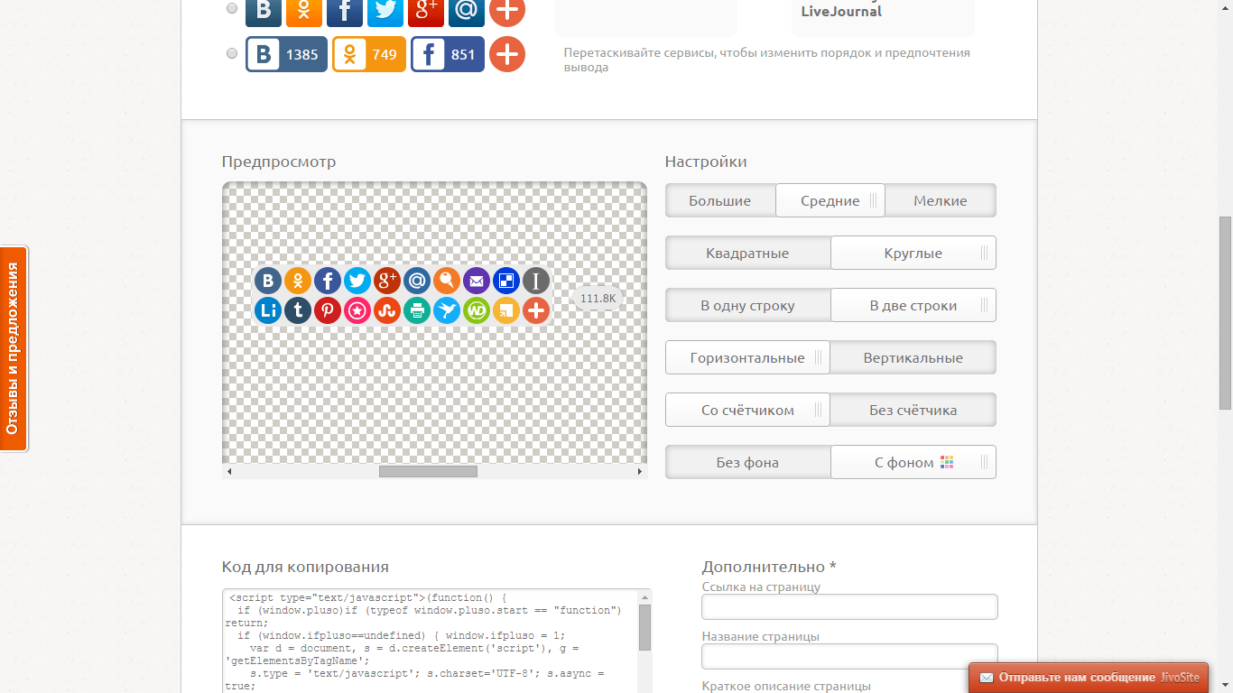Click the pink star icon in the preview
The height and width of the screenshot is (693, 1233).
[357, 310]
